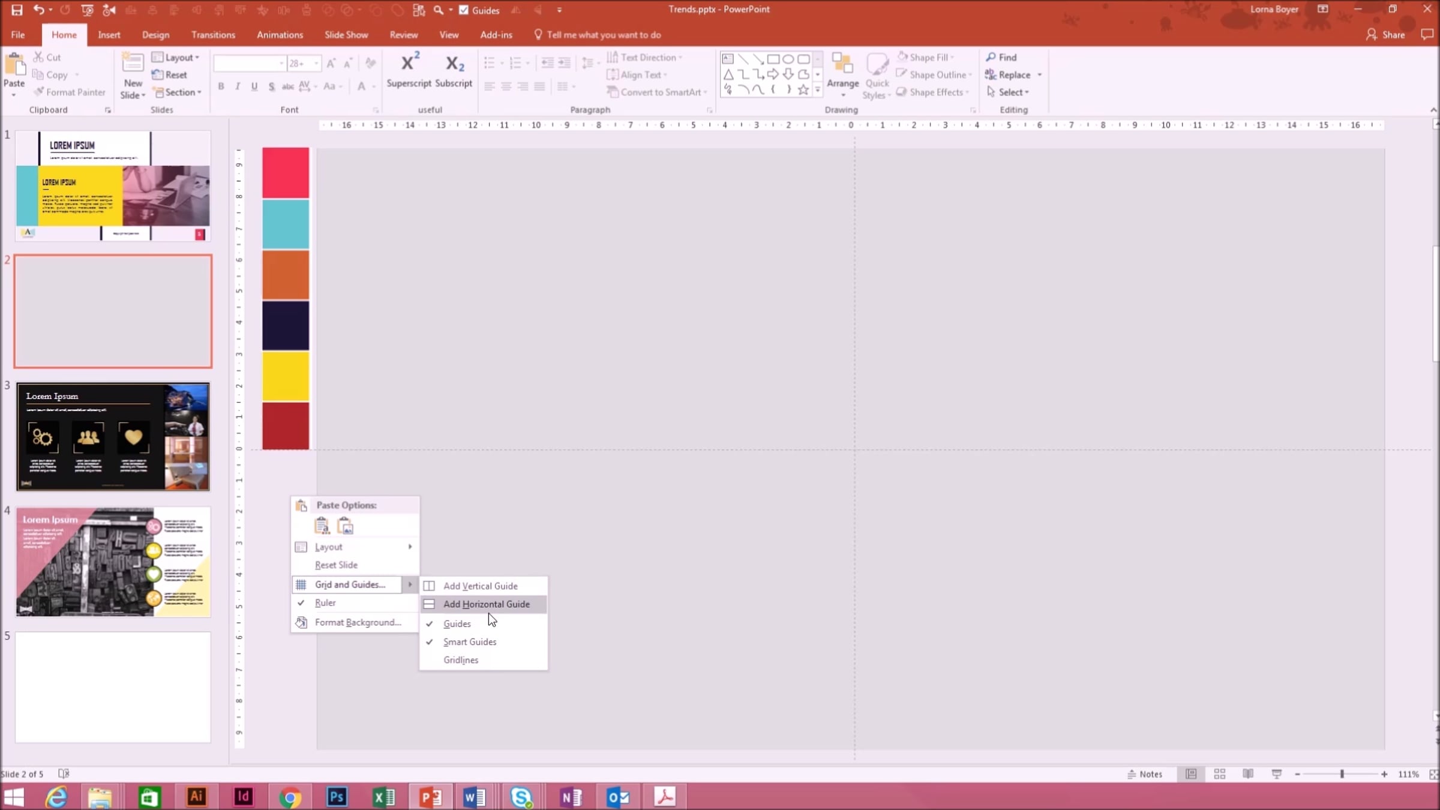Click the Save icon in quick access toolbar
This screenshot has height=810, width=1440.
tap(17, 10)
